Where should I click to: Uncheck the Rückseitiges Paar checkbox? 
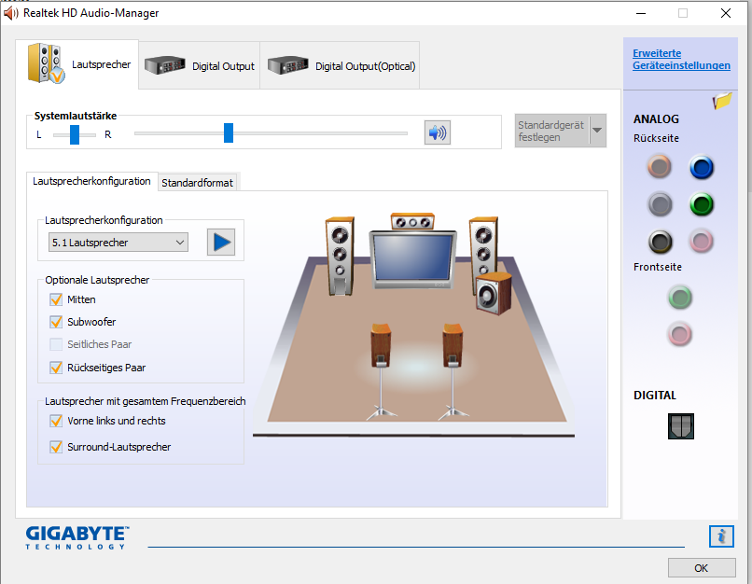coord(56,368)
